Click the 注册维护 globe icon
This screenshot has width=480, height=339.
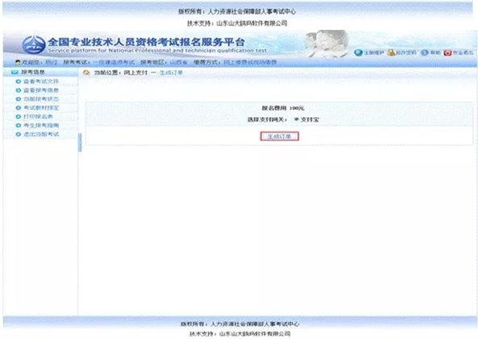click(x=358, y=52)
